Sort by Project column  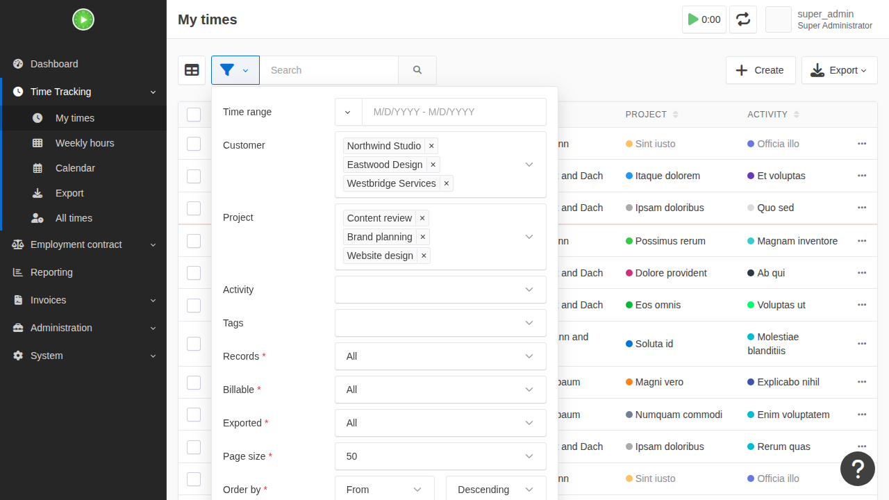click(x=651, y=115)
